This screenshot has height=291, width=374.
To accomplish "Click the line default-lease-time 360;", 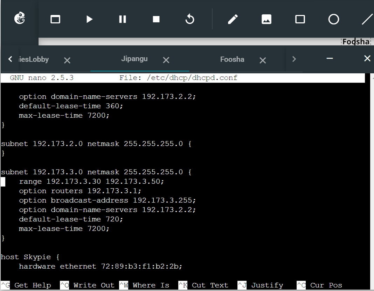I will tap(71, 106).
